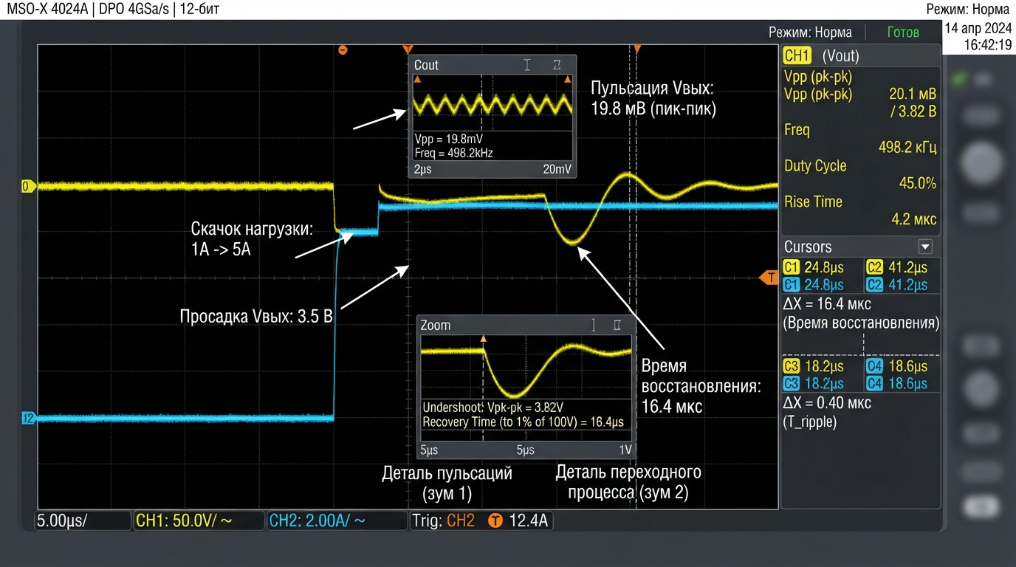Select the blue C1 cursor badge reading 24.8µs

[x=792, y=285]
